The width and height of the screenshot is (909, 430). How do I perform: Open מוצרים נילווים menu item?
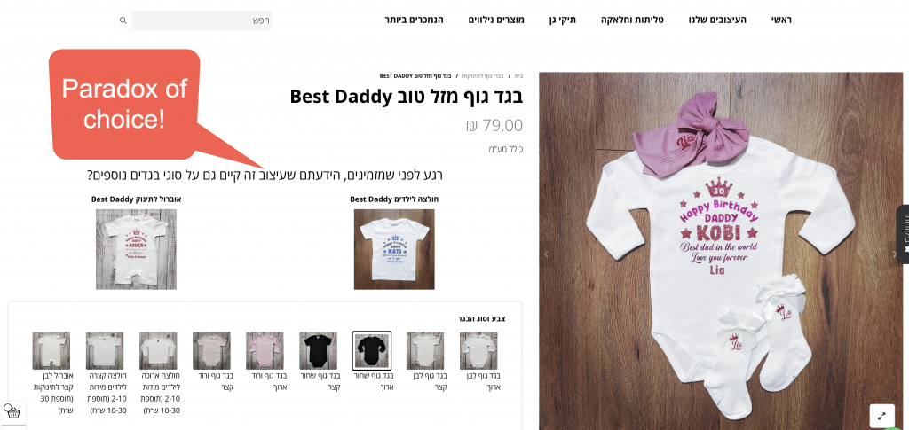tap(496, 20)
